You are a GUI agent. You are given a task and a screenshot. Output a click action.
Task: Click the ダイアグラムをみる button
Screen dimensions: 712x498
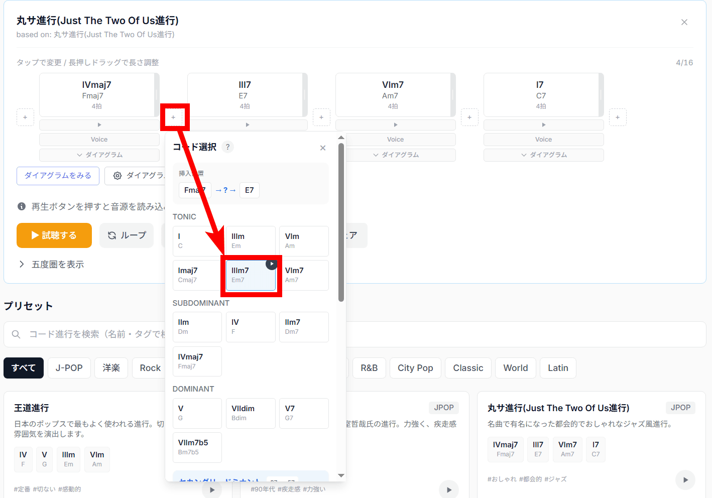pos(58,176)
